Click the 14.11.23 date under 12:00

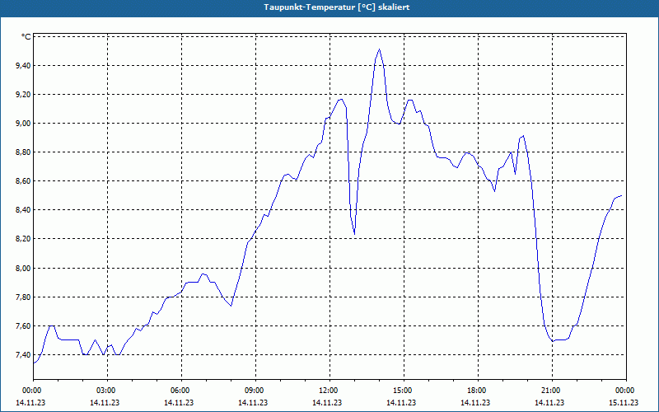(327, 402)
